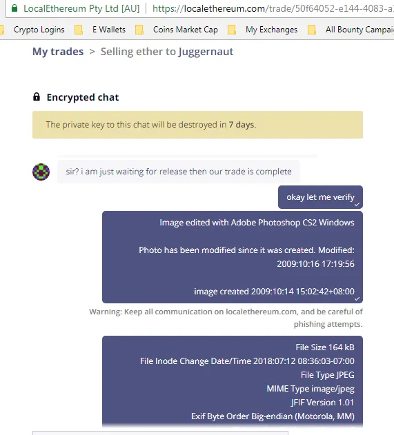Click Juggernaut's pixelated avatar icon
The image size is (394, 435).
[x=41, y=172]
